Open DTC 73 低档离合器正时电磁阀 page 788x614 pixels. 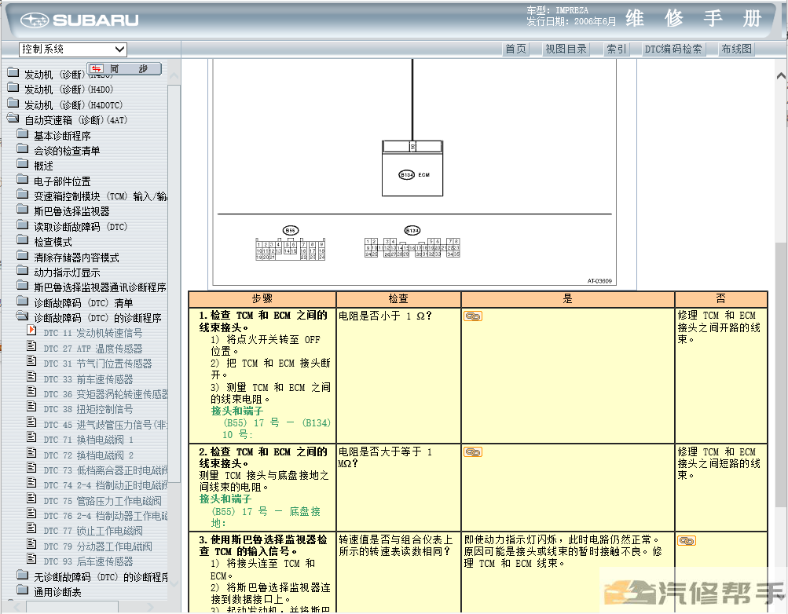pos(105,470)
